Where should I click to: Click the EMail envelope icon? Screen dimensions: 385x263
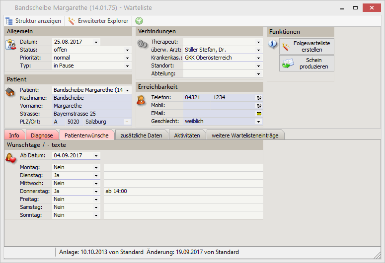[x=259, y=114]
